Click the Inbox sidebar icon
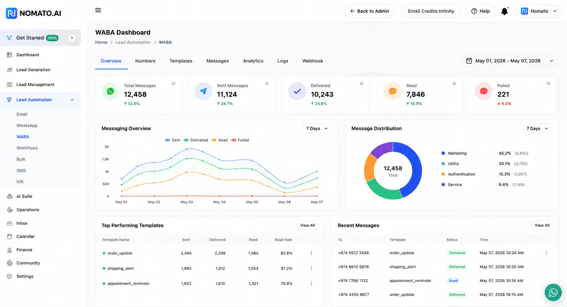The width and height of the screenshot is (567, 307). click(10, 224)
